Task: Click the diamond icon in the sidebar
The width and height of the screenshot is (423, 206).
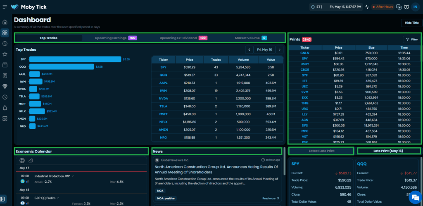Action: [5, 86]
